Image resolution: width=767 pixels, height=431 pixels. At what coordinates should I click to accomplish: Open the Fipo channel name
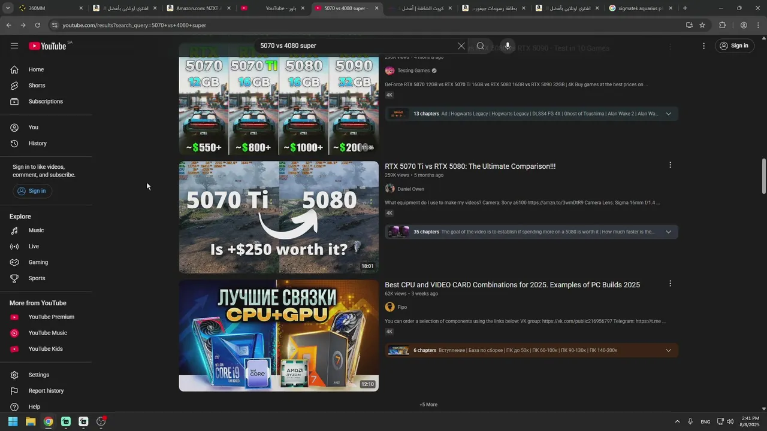402,307
